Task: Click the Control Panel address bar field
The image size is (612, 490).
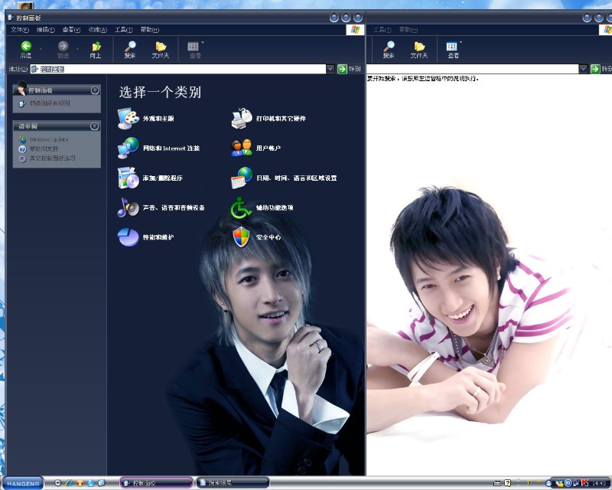Action: (176, 69)
